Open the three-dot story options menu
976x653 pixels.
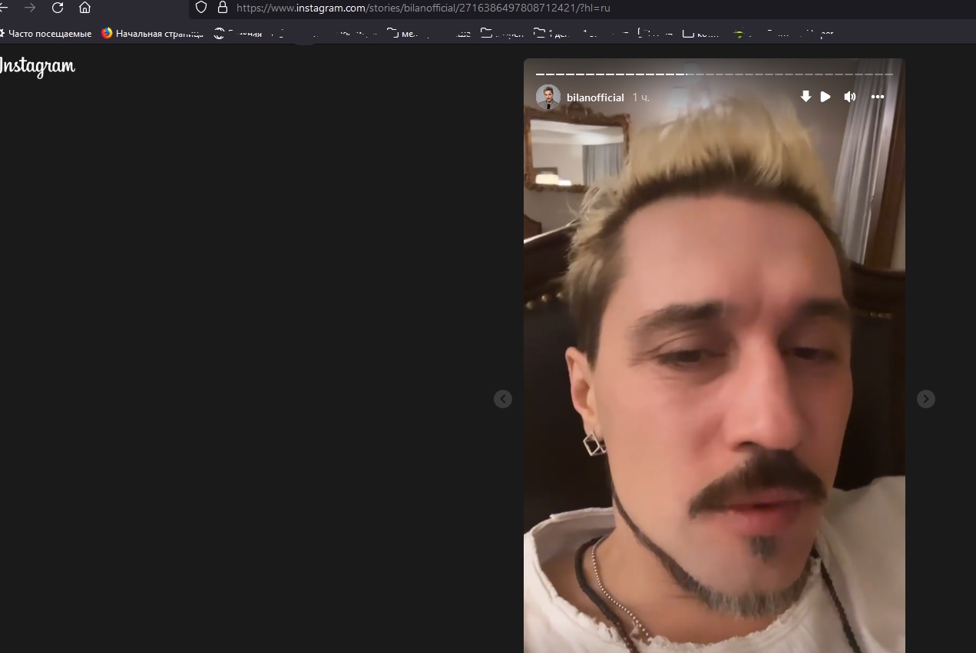tap(878, 97)
